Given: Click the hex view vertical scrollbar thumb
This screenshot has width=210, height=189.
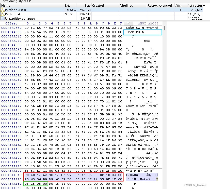Looking at the screenshot, I should [x=165, y=28].
